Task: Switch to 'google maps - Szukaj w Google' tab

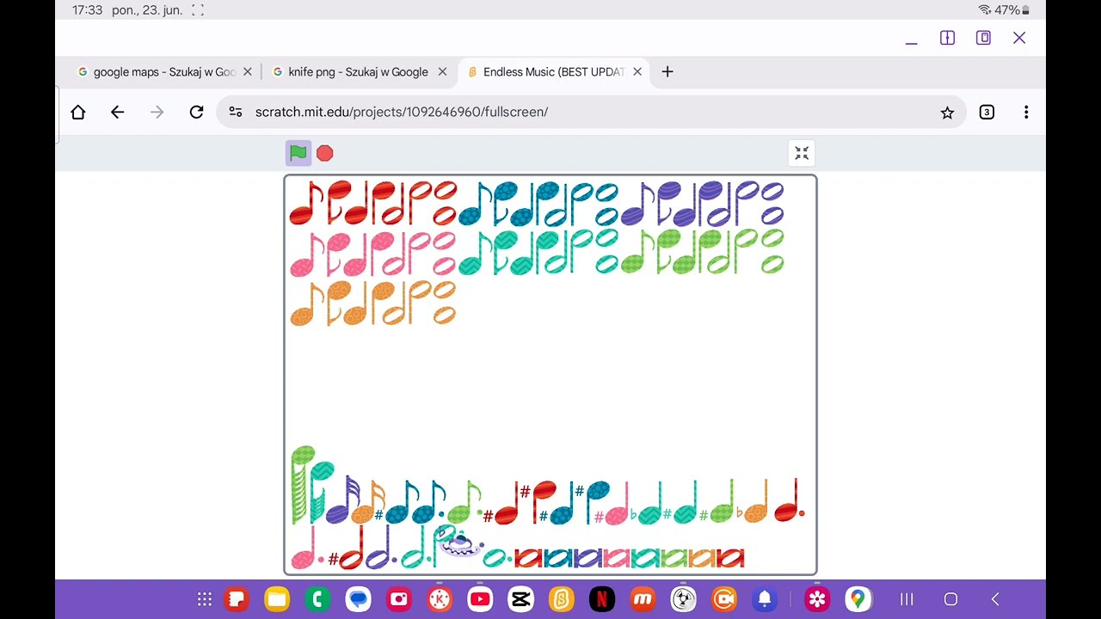Action: click(163, 72)
